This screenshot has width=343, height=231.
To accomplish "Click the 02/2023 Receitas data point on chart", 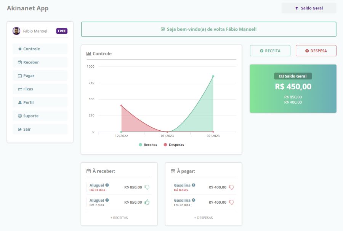I will (213, 76).
